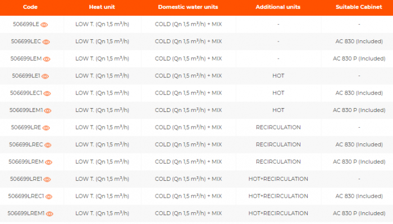Click the eye icon for 506699LEC1
The height and width of the screenshot is (224, 393).
(47, 94)
